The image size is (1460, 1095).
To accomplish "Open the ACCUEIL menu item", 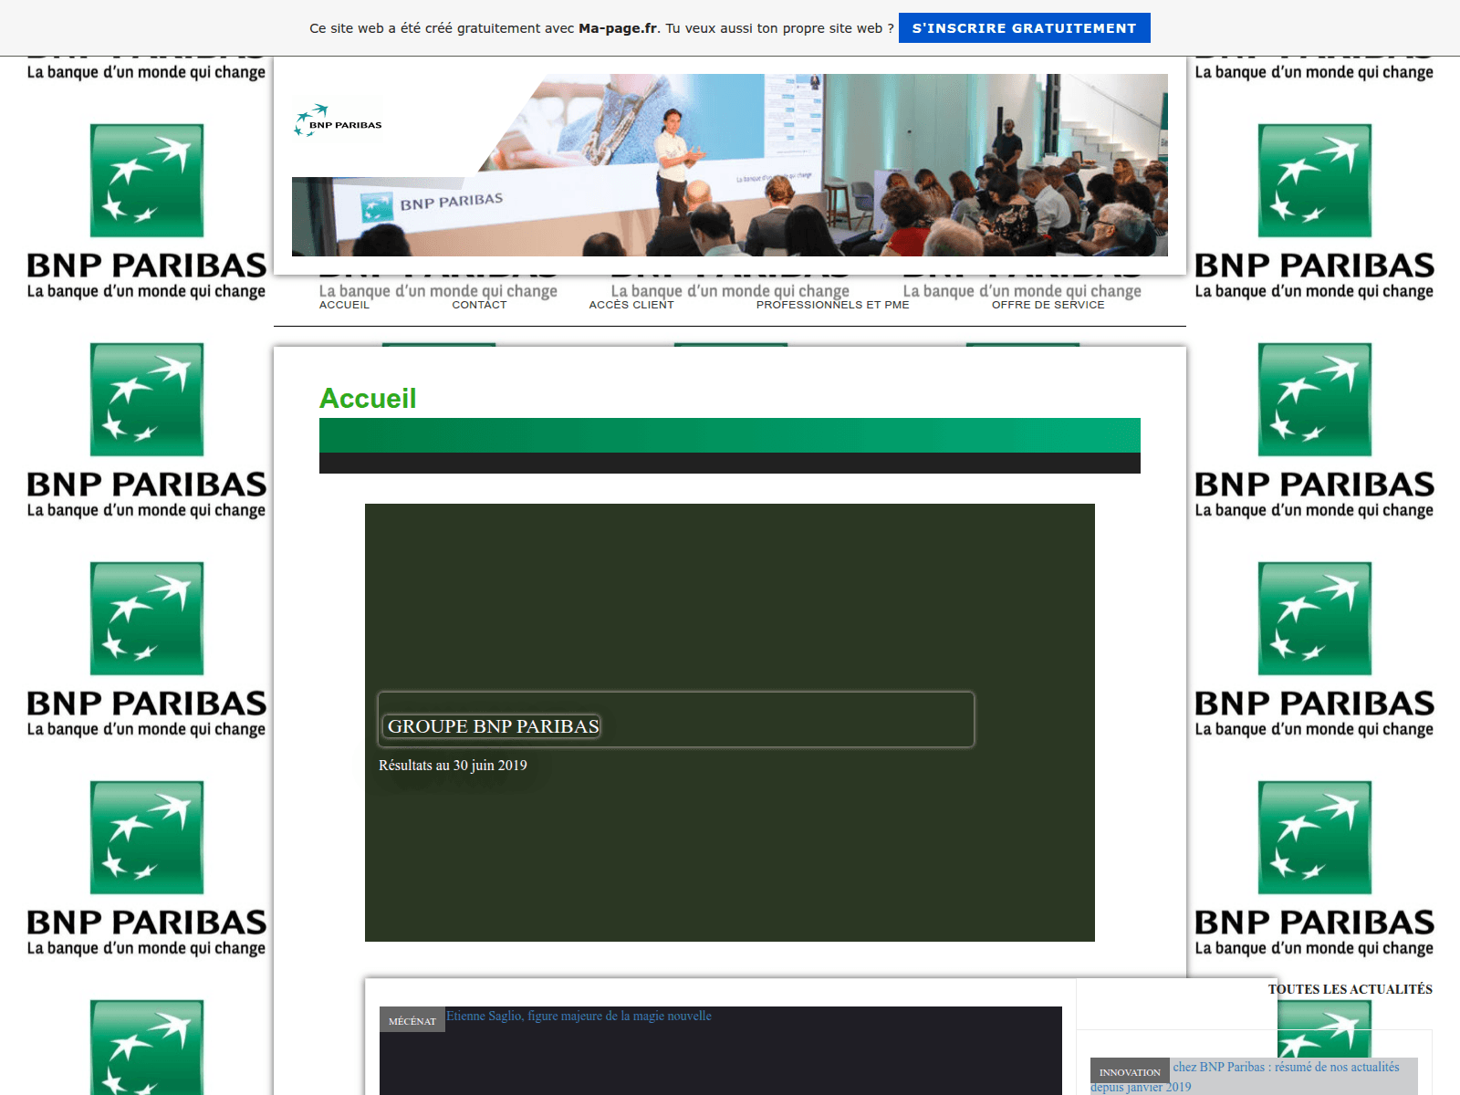I will 344,305.
